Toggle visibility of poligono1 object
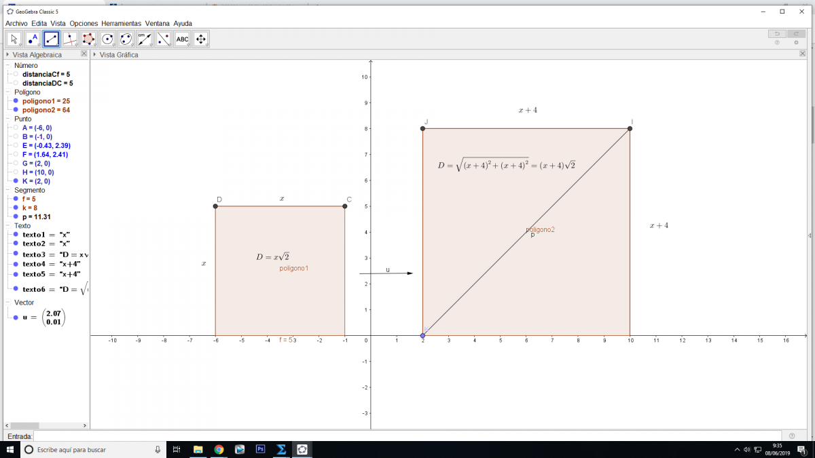This screenshot has height=458, width=815. point(16,101)
